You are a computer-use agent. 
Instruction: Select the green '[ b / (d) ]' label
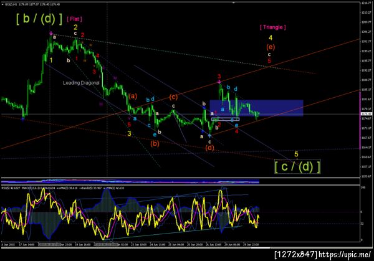39,19
